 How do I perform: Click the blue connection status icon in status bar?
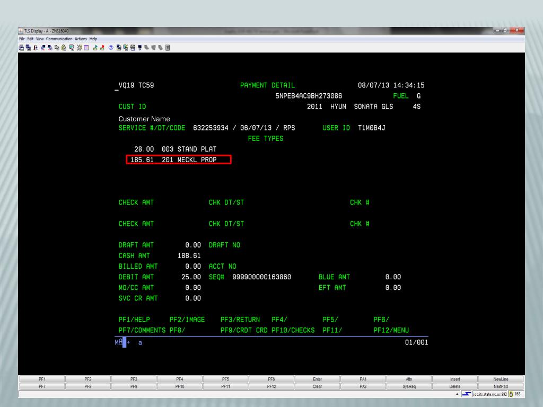click(466, 394)
